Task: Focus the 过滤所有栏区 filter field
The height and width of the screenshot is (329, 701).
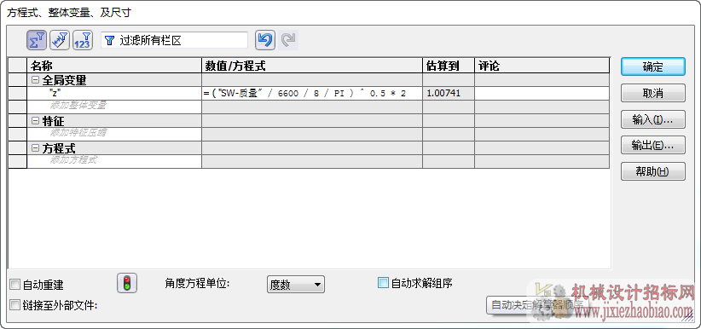Action: (x=174, y=41)
